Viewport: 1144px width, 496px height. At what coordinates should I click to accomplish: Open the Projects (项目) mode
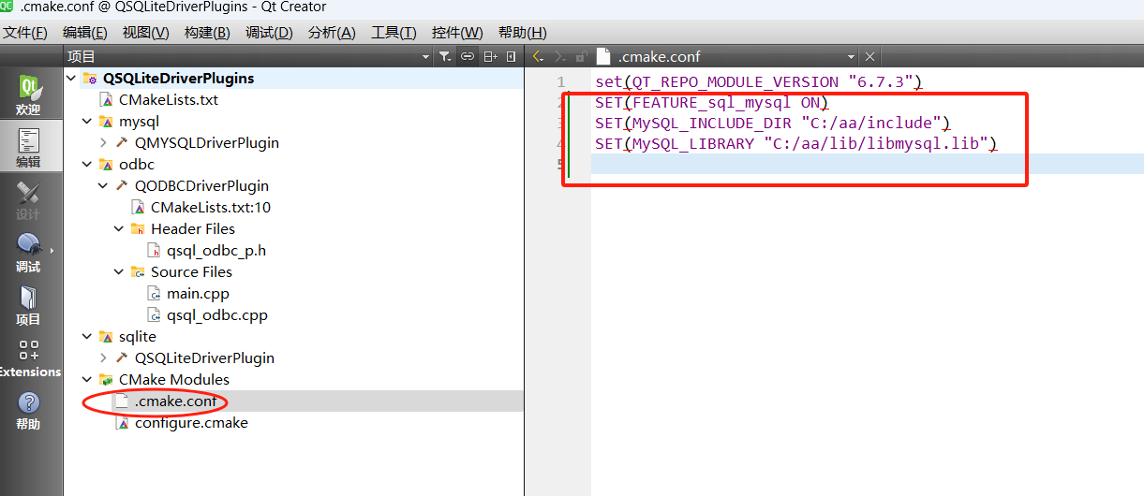pyautogui.click(x=29, y=304)
